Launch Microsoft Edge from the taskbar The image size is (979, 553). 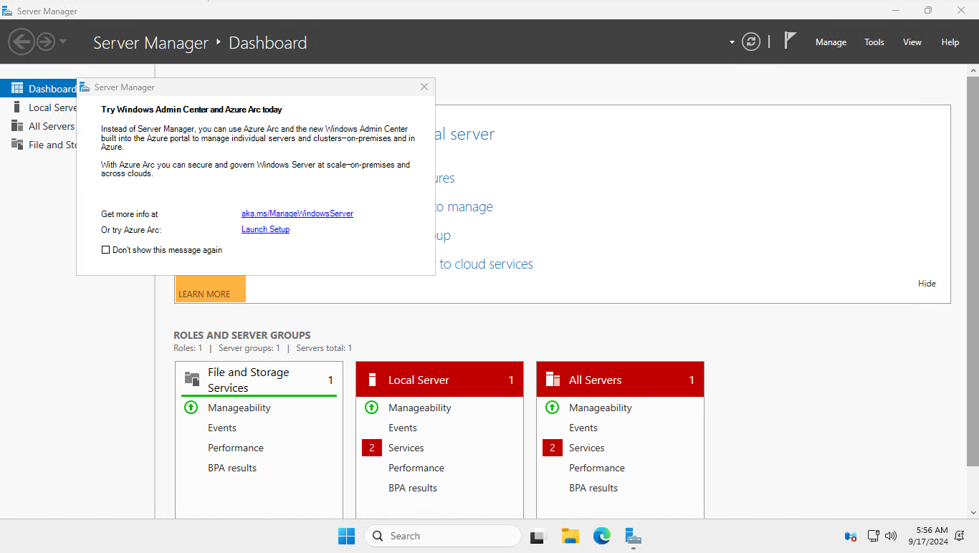point(601,536)
